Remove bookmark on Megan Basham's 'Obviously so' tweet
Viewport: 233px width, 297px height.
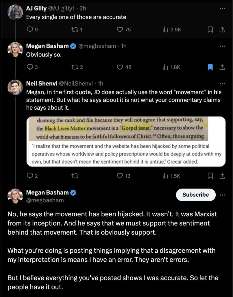210,67
